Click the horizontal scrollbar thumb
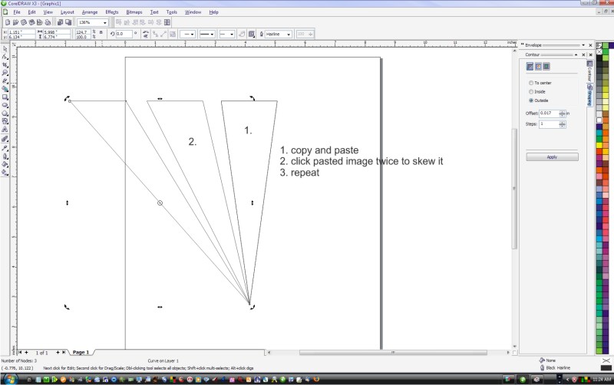This screenshot has height=385, width=614. [x=393, y=353]
